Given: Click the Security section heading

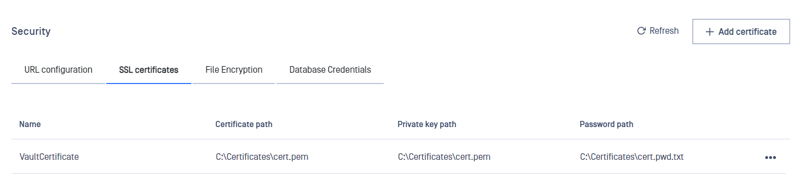Looking at the screenshot, I should pyautogui.click(x=31, y=31).
